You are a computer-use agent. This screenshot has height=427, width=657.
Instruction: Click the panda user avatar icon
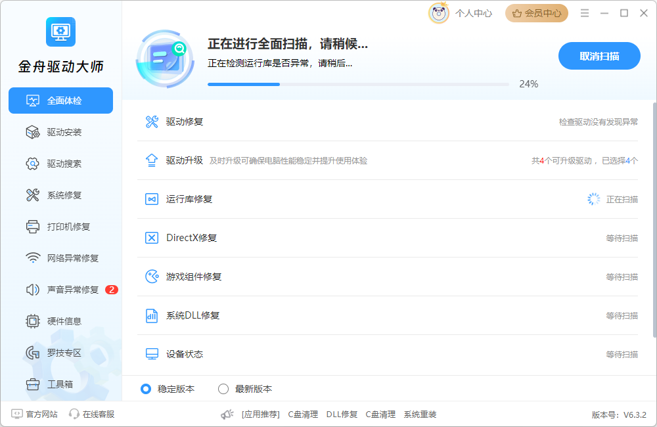click(x=439, y=13)
